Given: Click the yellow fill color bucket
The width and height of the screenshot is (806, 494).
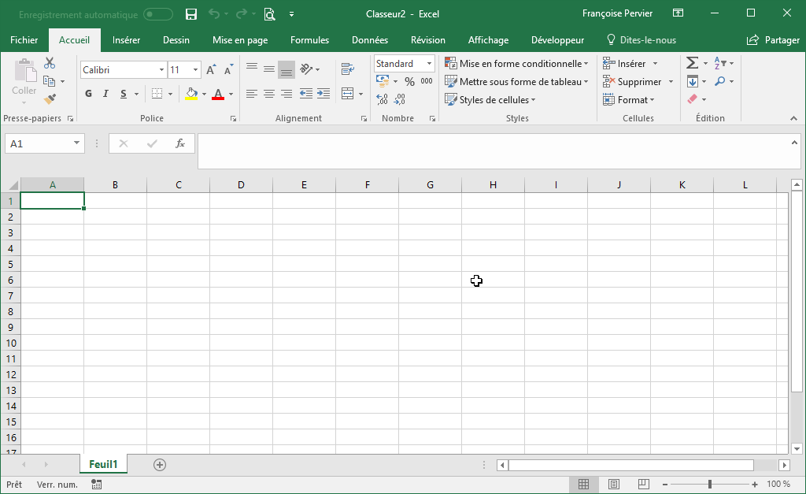Looking at the screenshot, I should pos(191,95).
